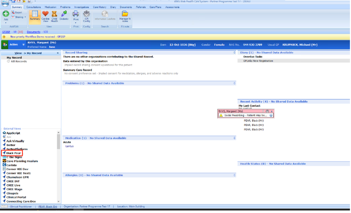Open Ask Virtually external view
Image resolution: width=351 pixels, height=213 pixels.
pos(15,141)
